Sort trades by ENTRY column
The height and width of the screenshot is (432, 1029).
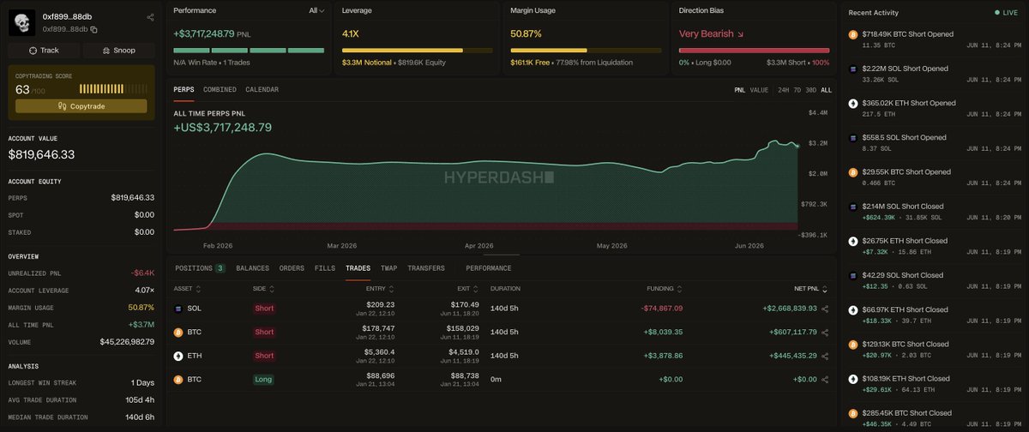tap(378, 289)
